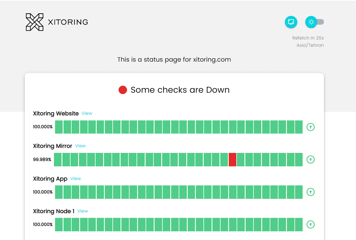Screen dimensions: 356x240
Task: Click the red segment in the Mirror uptime bar
Action: pos(232,159)
